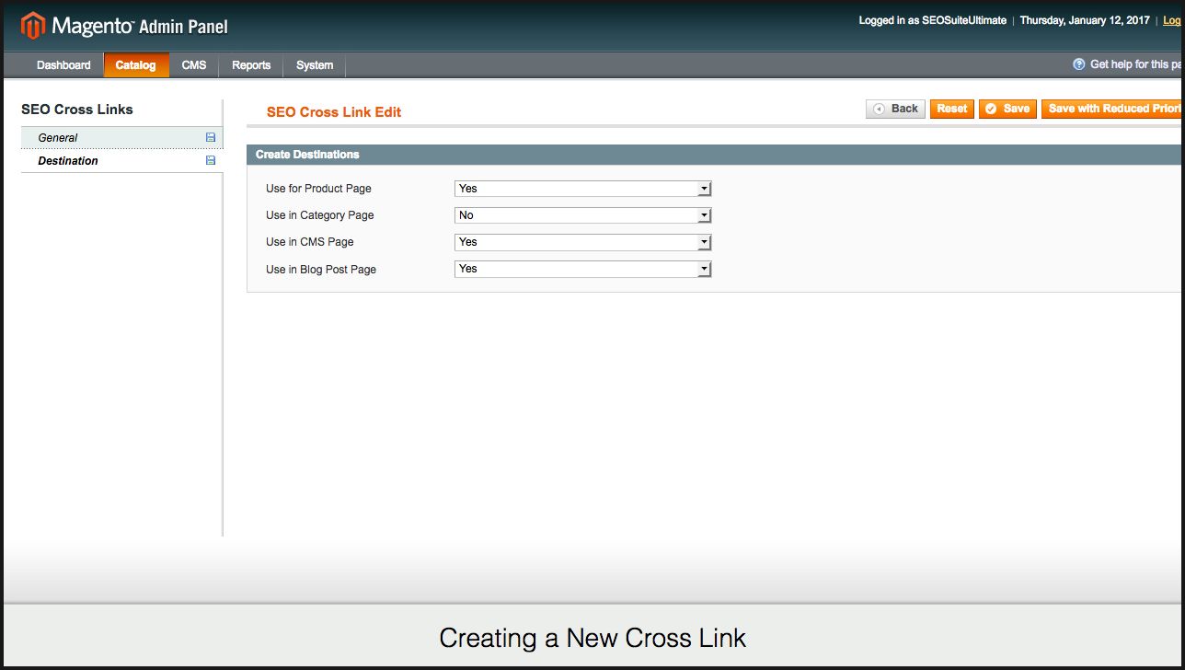
Task: Click the Get help for this page link
Action: point(1134,64)
